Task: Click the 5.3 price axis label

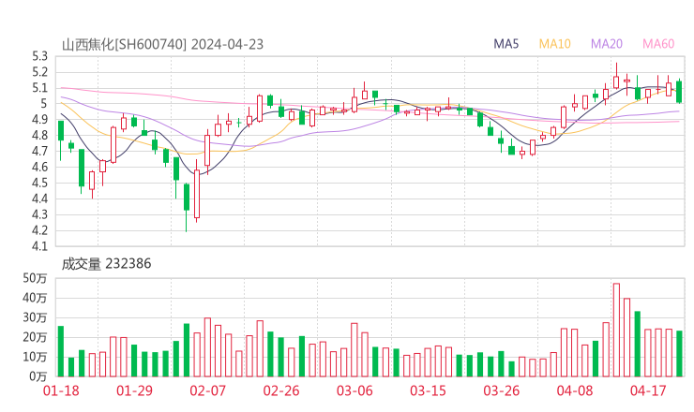Action: pyautogui.click(x=39, y=56)
